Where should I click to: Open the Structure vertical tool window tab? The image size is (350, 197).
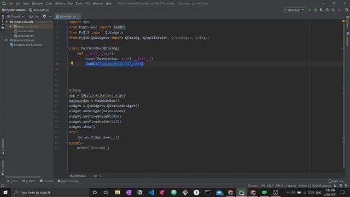[x=3, y=146]
